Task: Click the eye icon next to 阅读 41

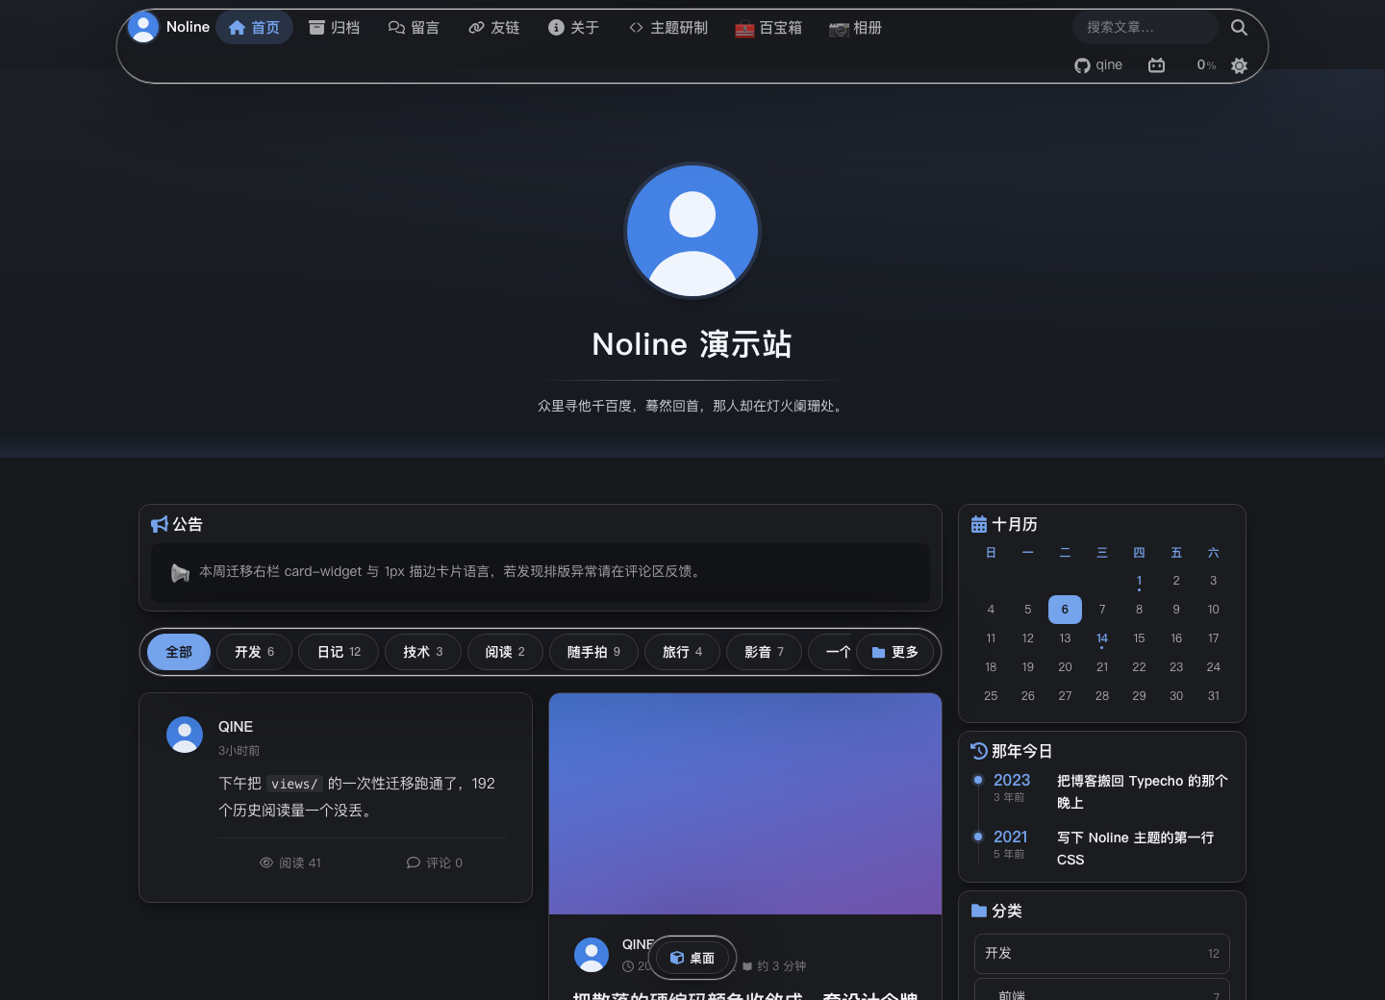Action: (266, 862)
